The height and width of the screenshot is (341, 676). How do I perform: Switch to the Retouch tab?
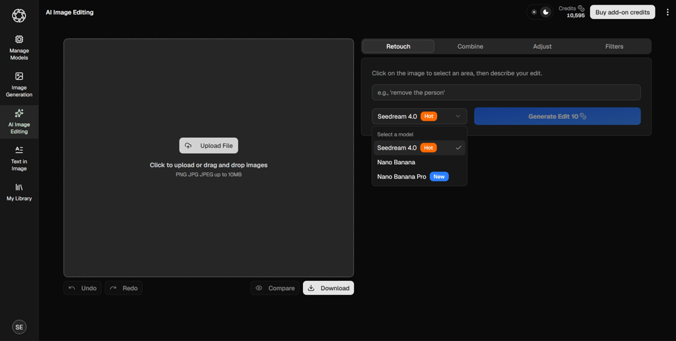[398, 46]
